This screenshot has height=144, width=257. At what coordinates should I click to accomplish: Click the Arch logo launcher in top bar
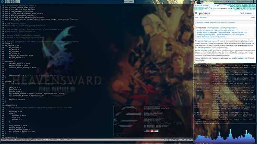pyautogui.click(x=2, y=1)
